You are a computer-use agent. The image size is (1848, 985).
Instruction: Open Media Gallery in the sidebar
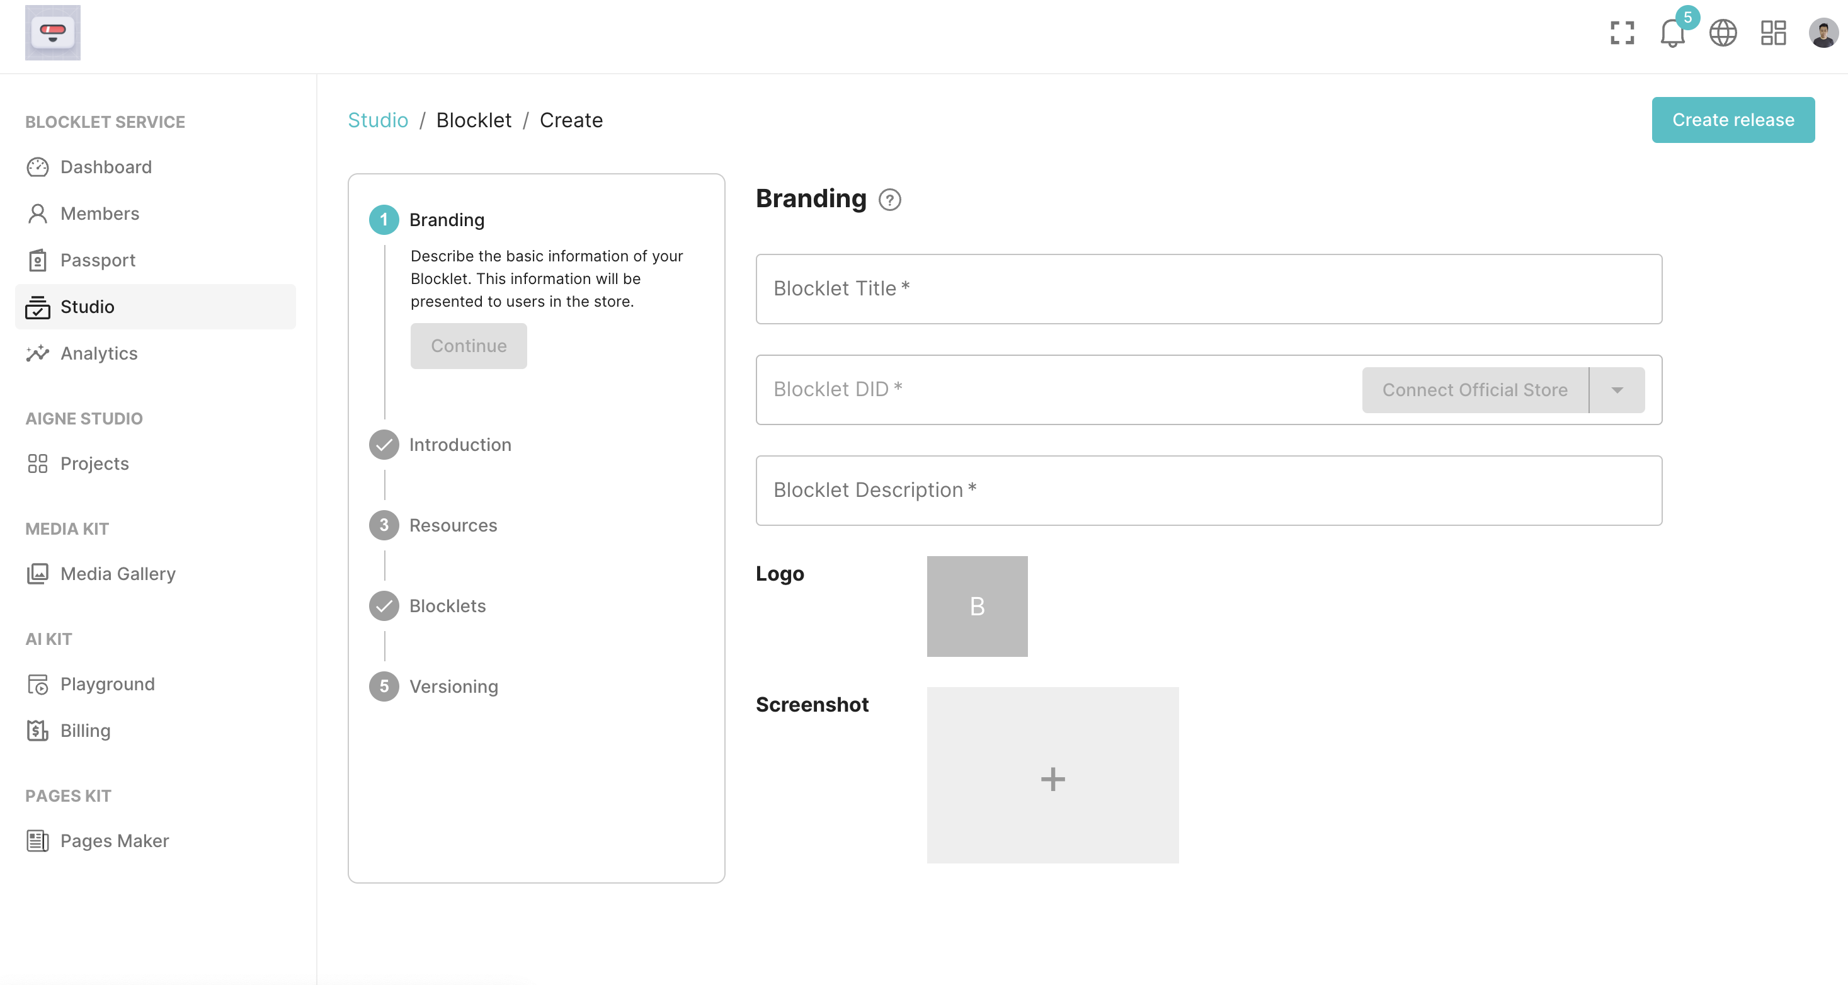point(118,574)
